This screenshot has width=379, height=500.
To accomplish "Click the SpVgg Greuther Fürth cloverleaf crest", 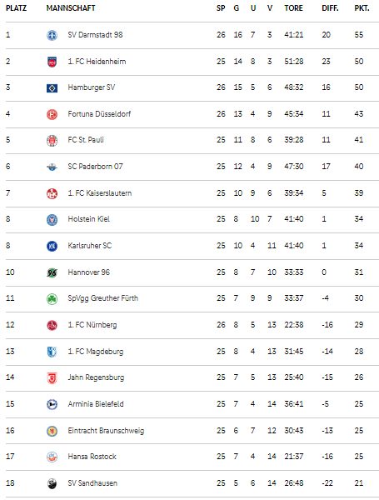I will tap(52, 299).
